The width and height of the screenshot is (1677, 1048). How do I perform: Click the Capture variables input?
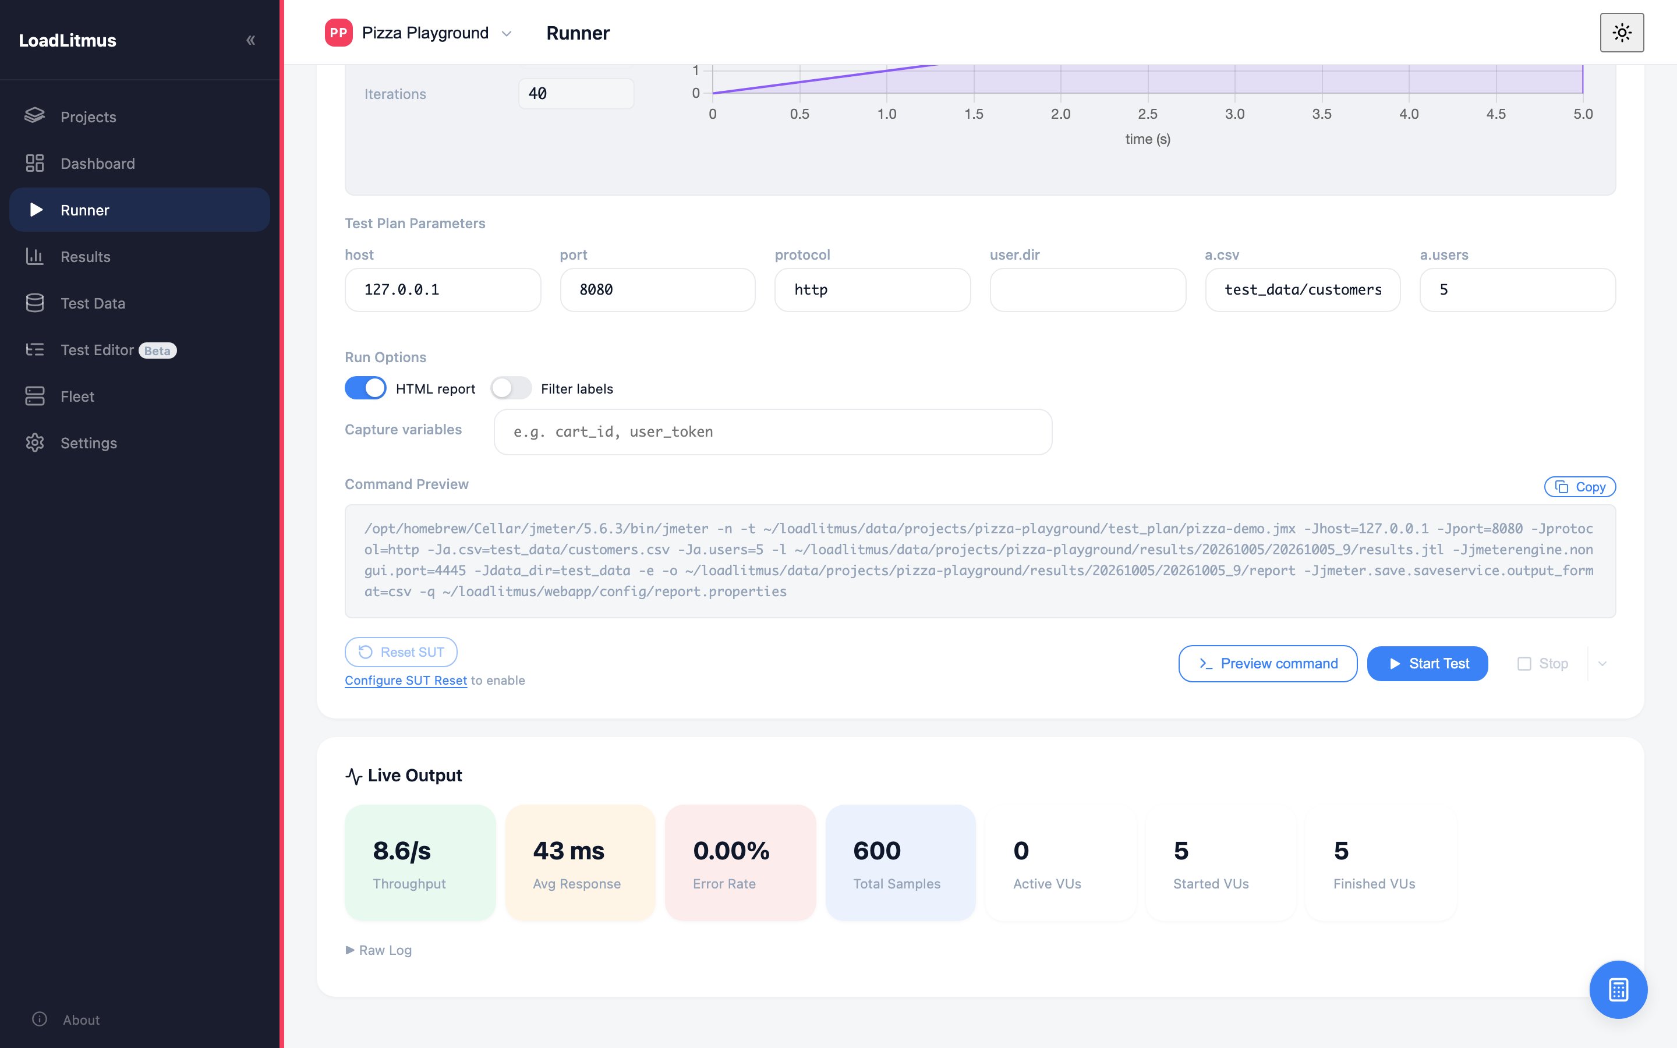[773, 432]
